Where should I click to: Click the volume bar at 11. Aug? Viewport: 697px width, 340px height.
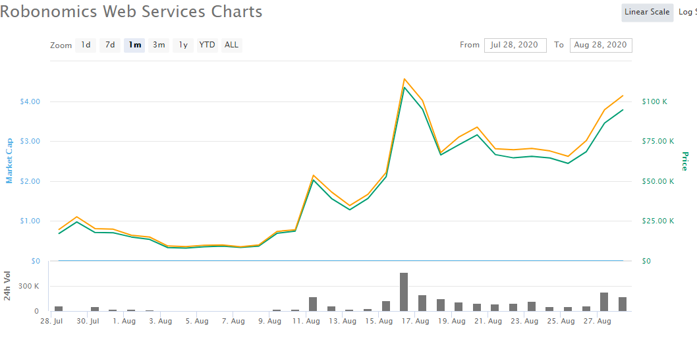(313, 304)
